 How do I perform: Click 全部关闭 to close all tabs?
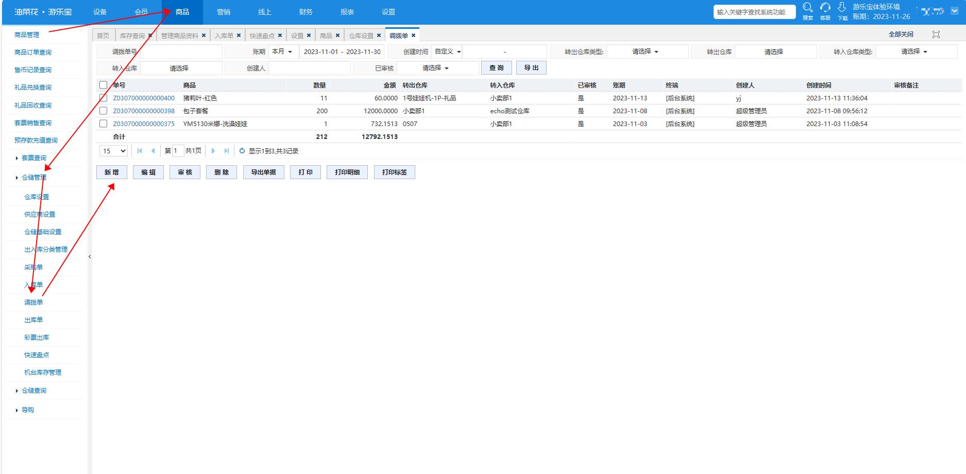901,34
